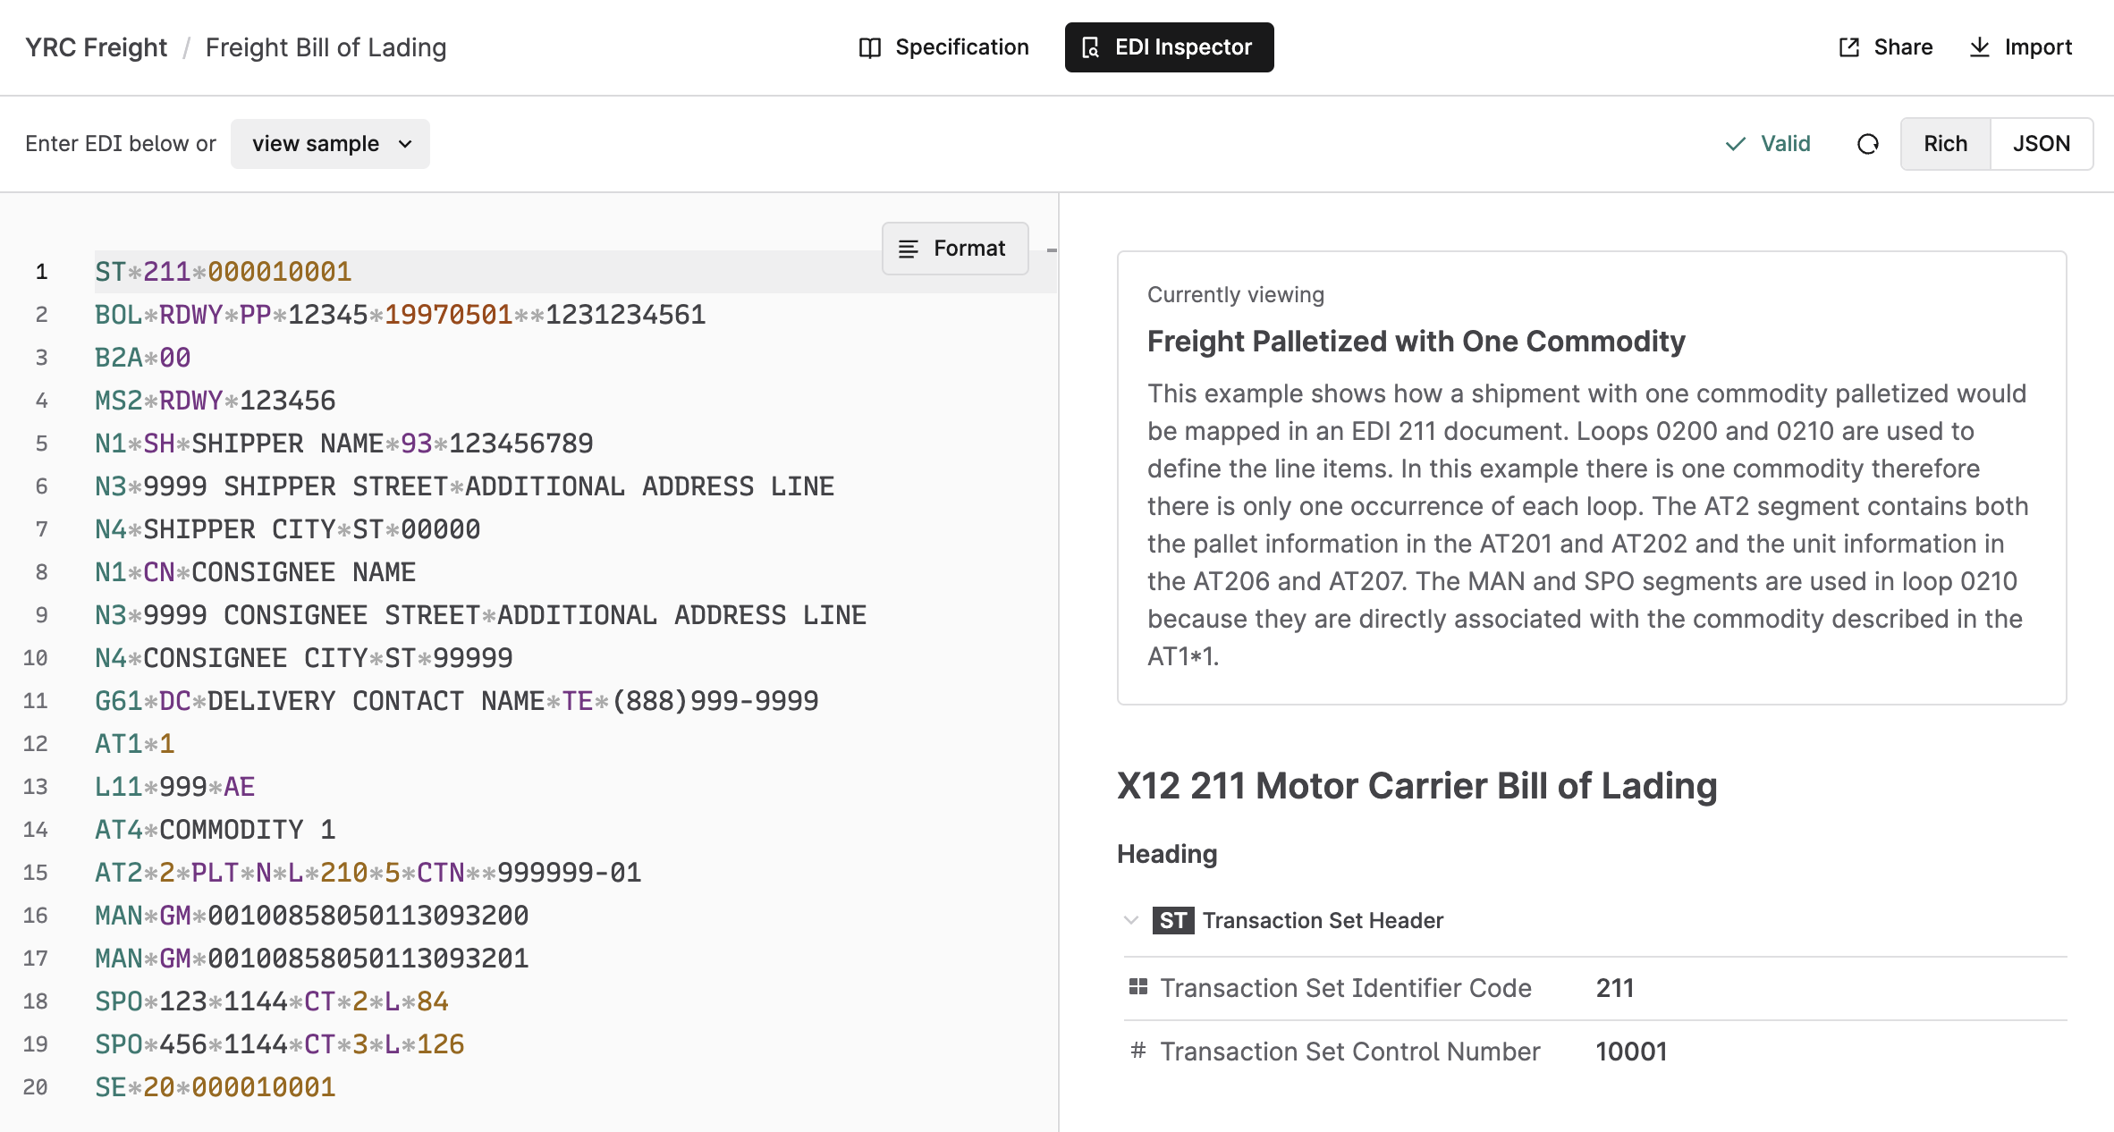Viewport: 2114px width, 1132px height.
Task: Click line number 1 in the gutter
Action: point(41,272)
